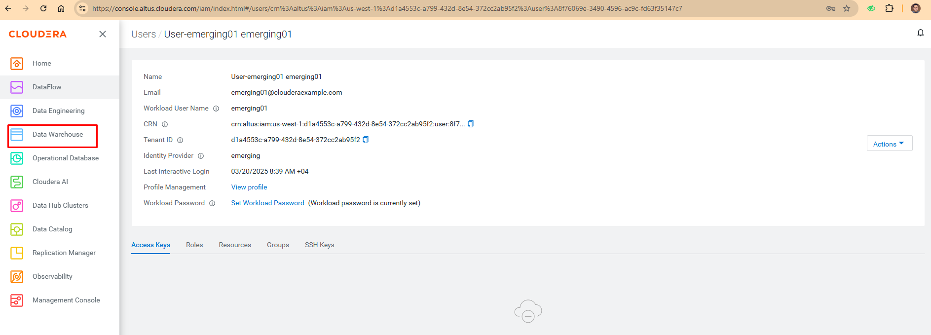Open the notifications bell icon
The image size is (931, 335).
[920, 33]
